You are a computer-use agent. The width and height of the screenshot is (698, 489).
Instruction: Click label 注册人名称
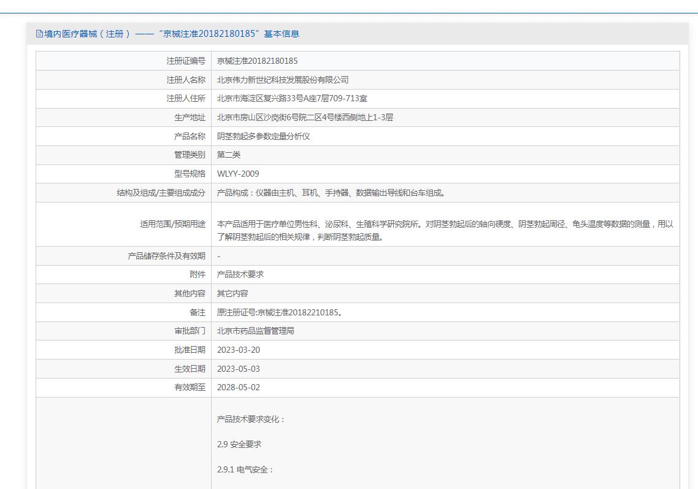click(x=186, y=80)
